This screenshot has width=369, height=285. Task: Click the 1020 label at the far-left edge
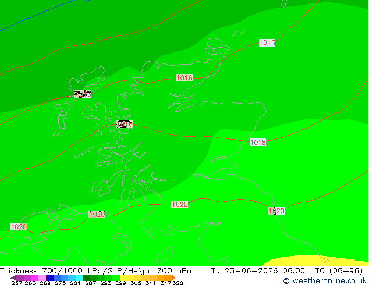tap(19, 227)
